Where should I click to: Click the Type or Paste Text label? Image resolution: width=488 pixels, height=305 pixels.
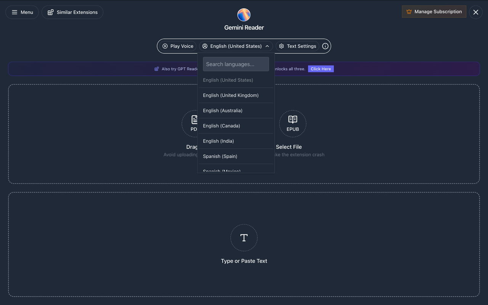pyautogui.click(x=244, y=261)
